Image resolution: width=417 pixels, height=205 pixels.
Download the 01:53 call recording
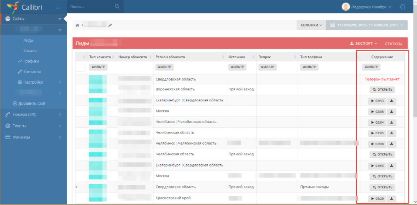click(x=391, y=166)
